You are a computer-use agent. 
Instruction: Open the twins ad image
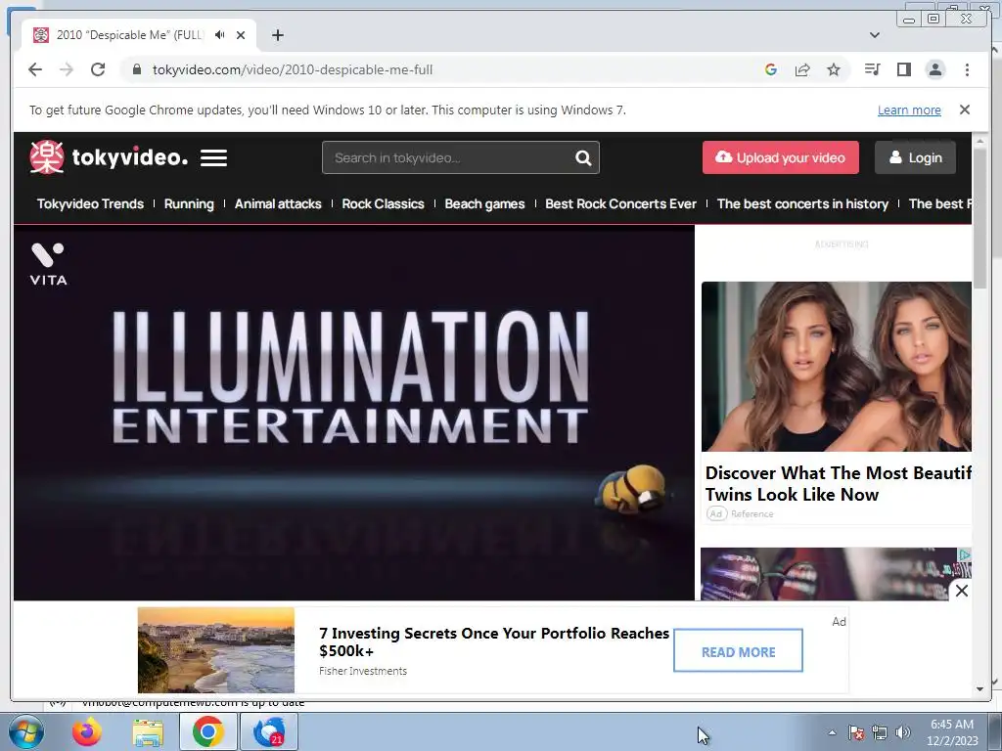(x=836, y=367)
